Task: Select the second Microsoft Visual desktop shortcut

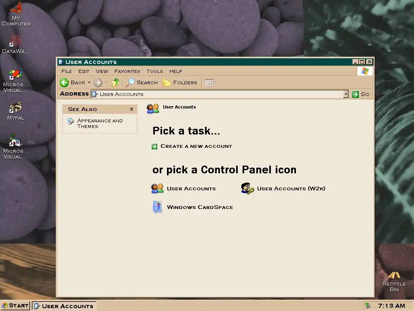Action: pos(15,147)
